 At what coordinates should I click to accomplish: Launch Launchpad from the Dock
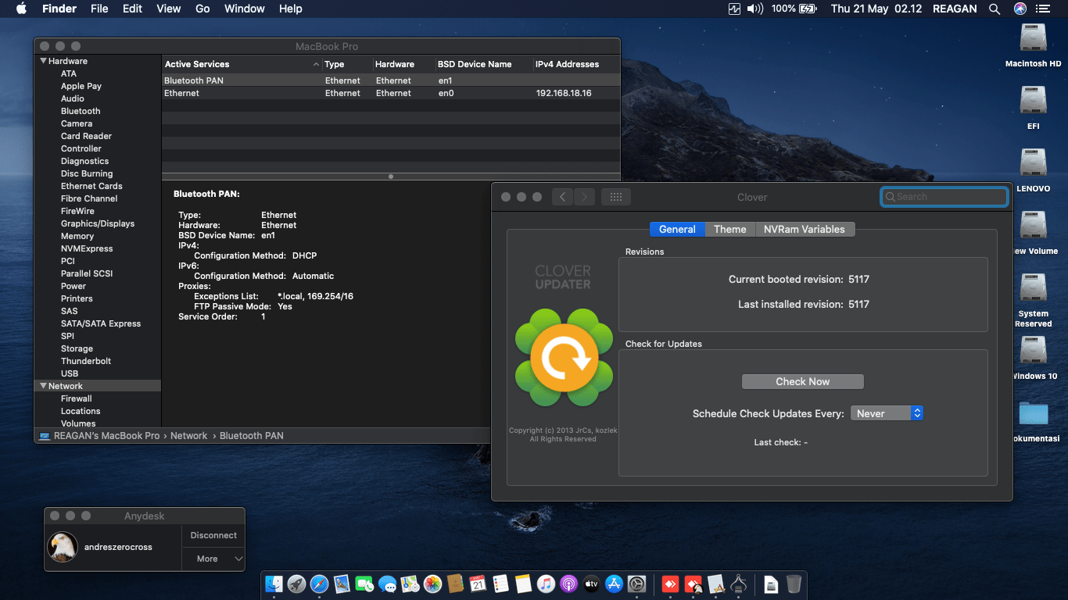(296, 584)
